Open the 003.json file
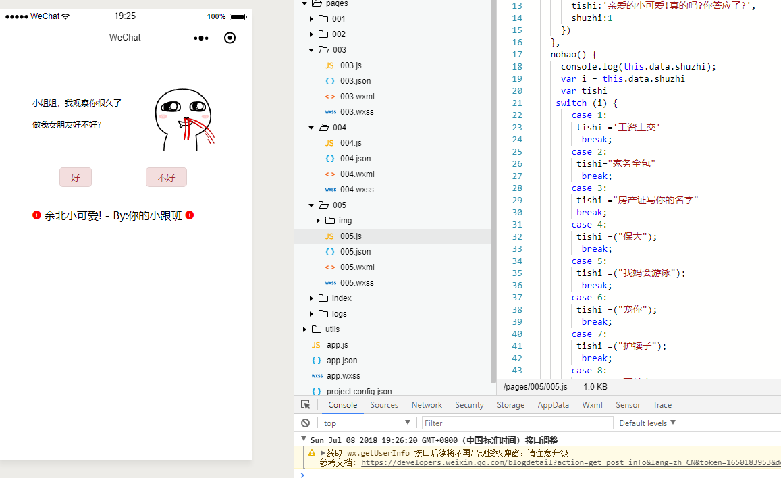The image size is (781, 478). coord(355,80)
